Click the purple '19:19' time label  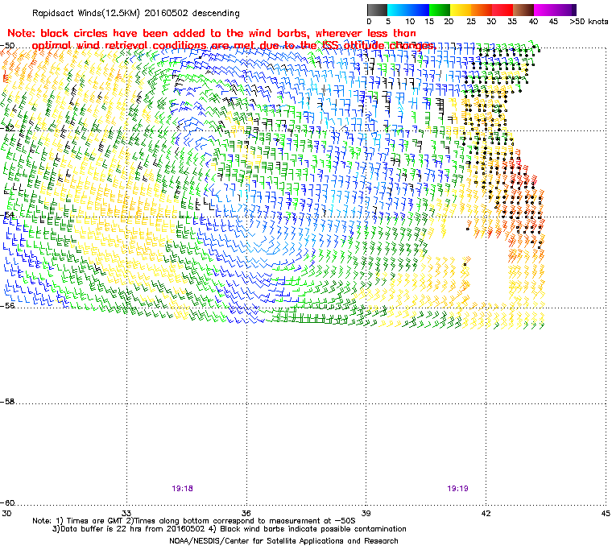(457, 489)
